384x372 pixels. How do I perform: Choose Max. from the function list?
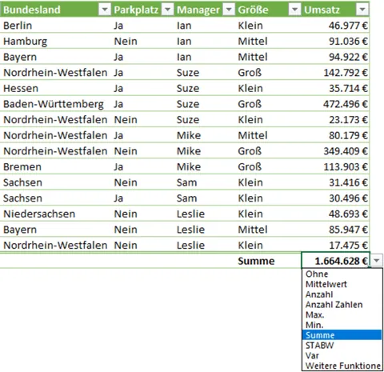[342, 314]
